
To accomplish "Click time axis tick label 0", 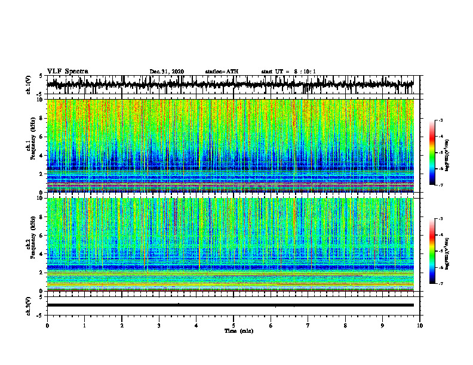I will tap(47, 326).
